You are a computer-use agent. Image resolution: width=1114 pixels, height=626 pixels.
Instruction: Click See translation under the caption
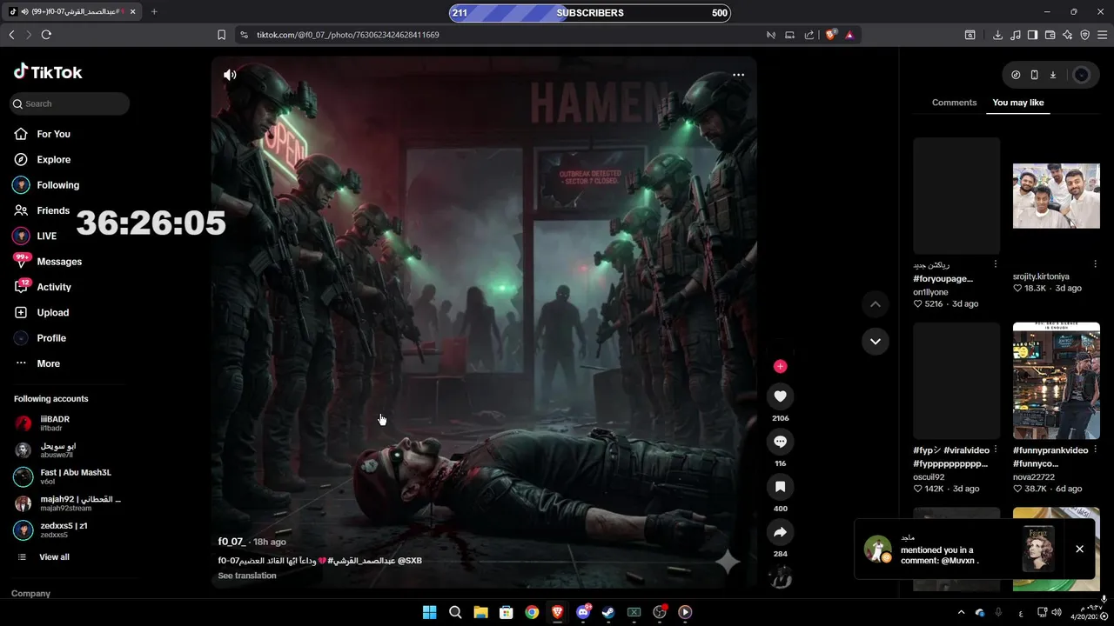[x=247, y=576]
